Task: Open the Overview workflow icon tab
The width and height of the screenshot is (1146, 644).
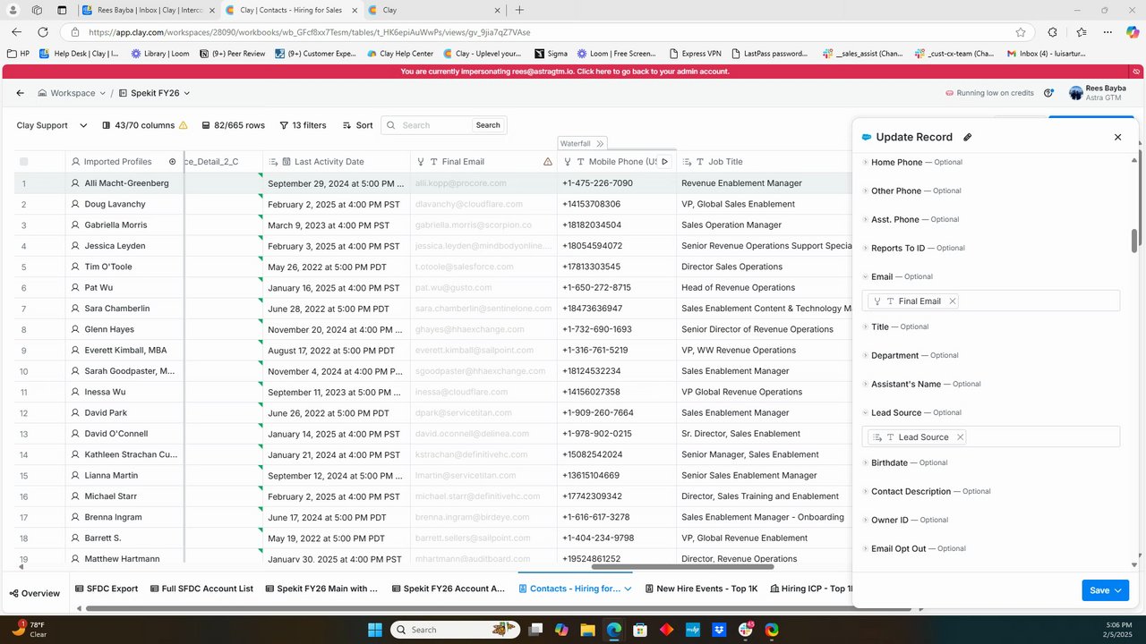Action: point(34,593)
